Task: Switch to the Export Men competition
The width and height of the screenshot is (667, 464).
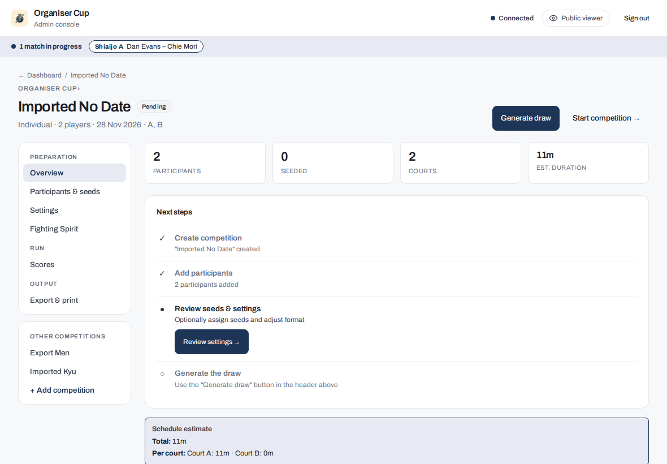Action: tap(75, 353)
